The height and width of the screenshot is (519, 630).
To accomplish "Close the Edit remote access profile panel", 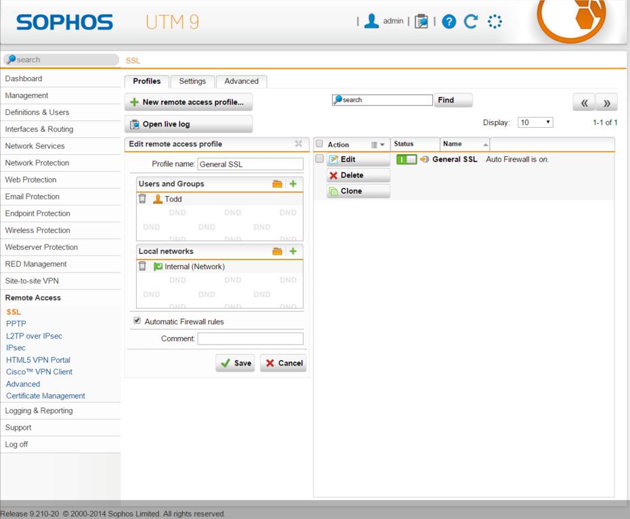I will pyautogui.click(x=298, y=144).
